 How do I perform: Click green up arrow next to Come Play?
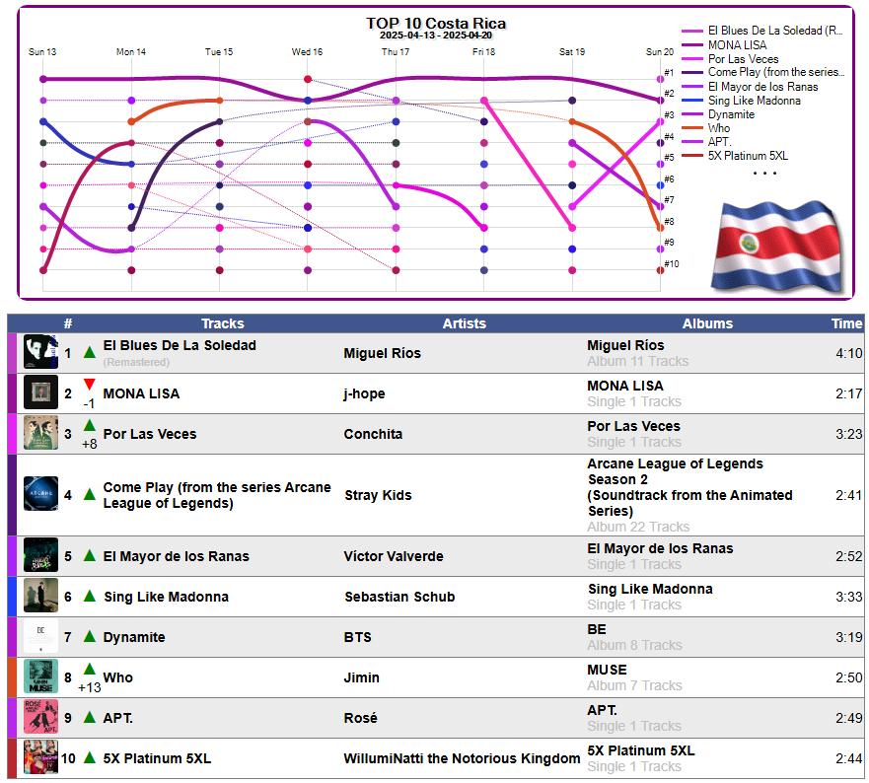pos(89,494)
